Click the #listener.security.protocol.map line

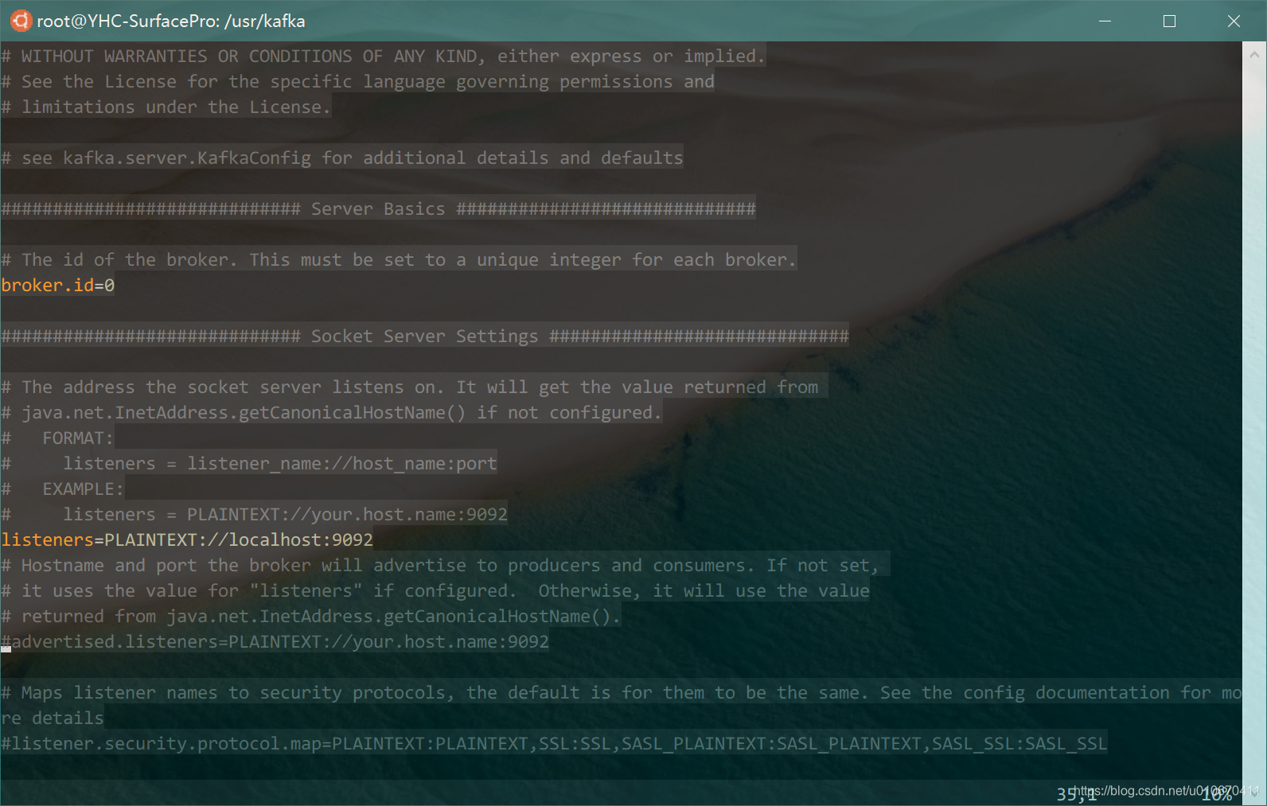[x=554, y=743]
